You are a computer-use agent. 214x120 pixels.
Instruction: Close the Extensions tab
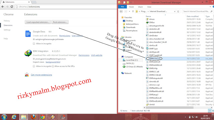[29, 2]
